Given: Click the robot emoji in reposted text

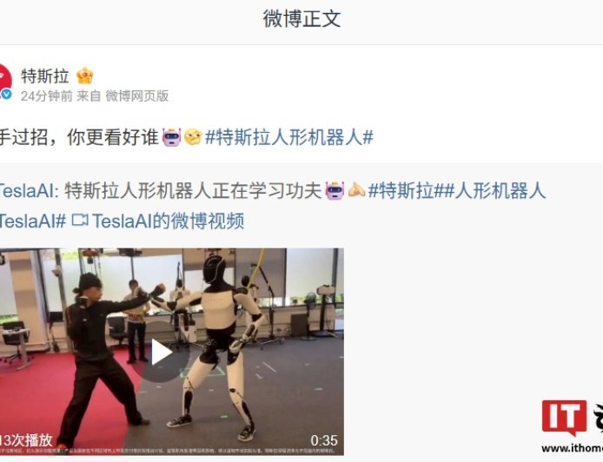Looking at the screenshot, I should point(335,191).
